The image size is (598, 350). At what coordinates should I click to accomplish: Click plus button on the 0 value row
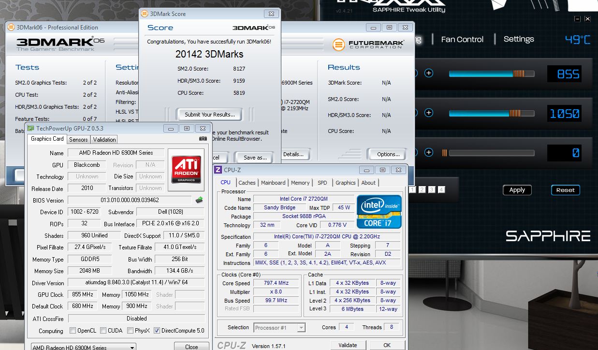point(429,152)
